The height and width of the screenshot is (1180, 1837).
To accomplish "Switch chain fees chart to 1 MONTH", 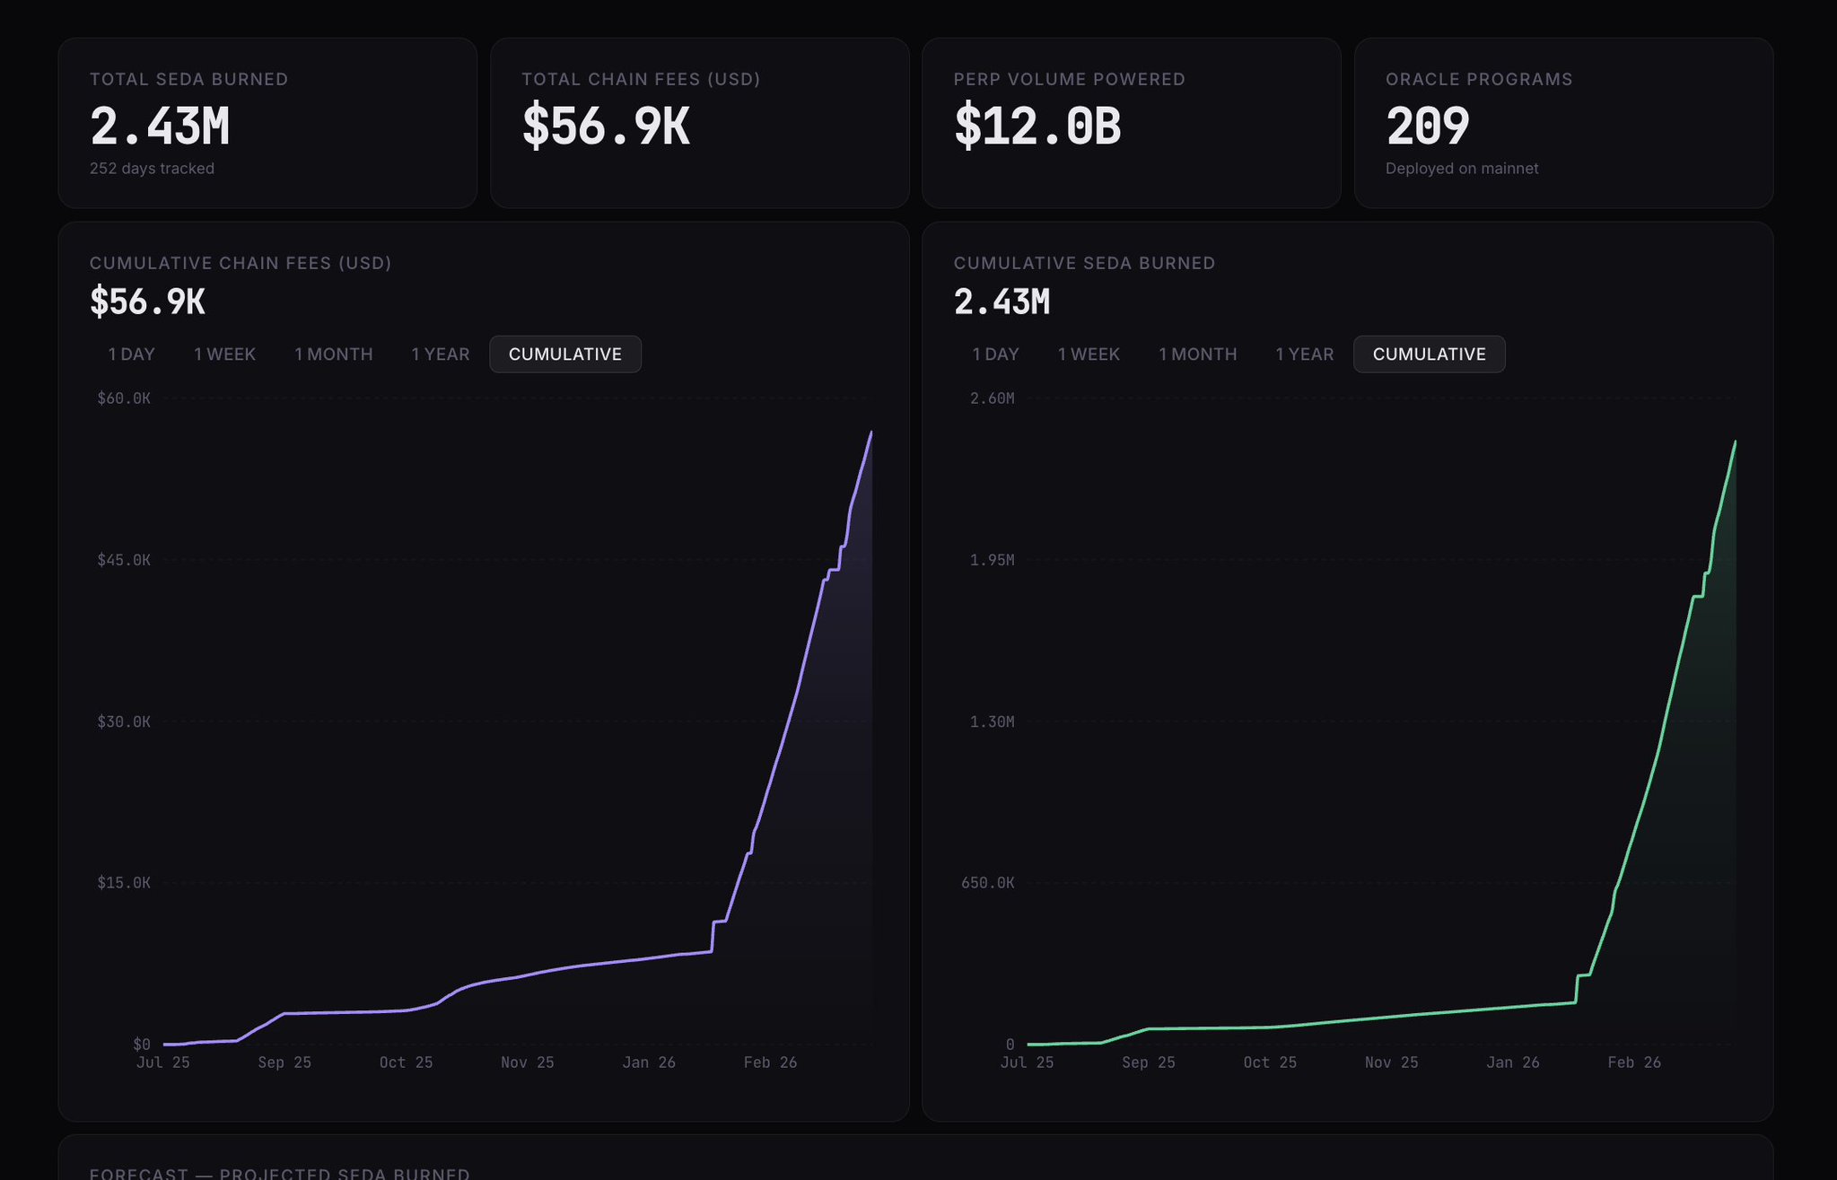I will (x=333, y=354).
